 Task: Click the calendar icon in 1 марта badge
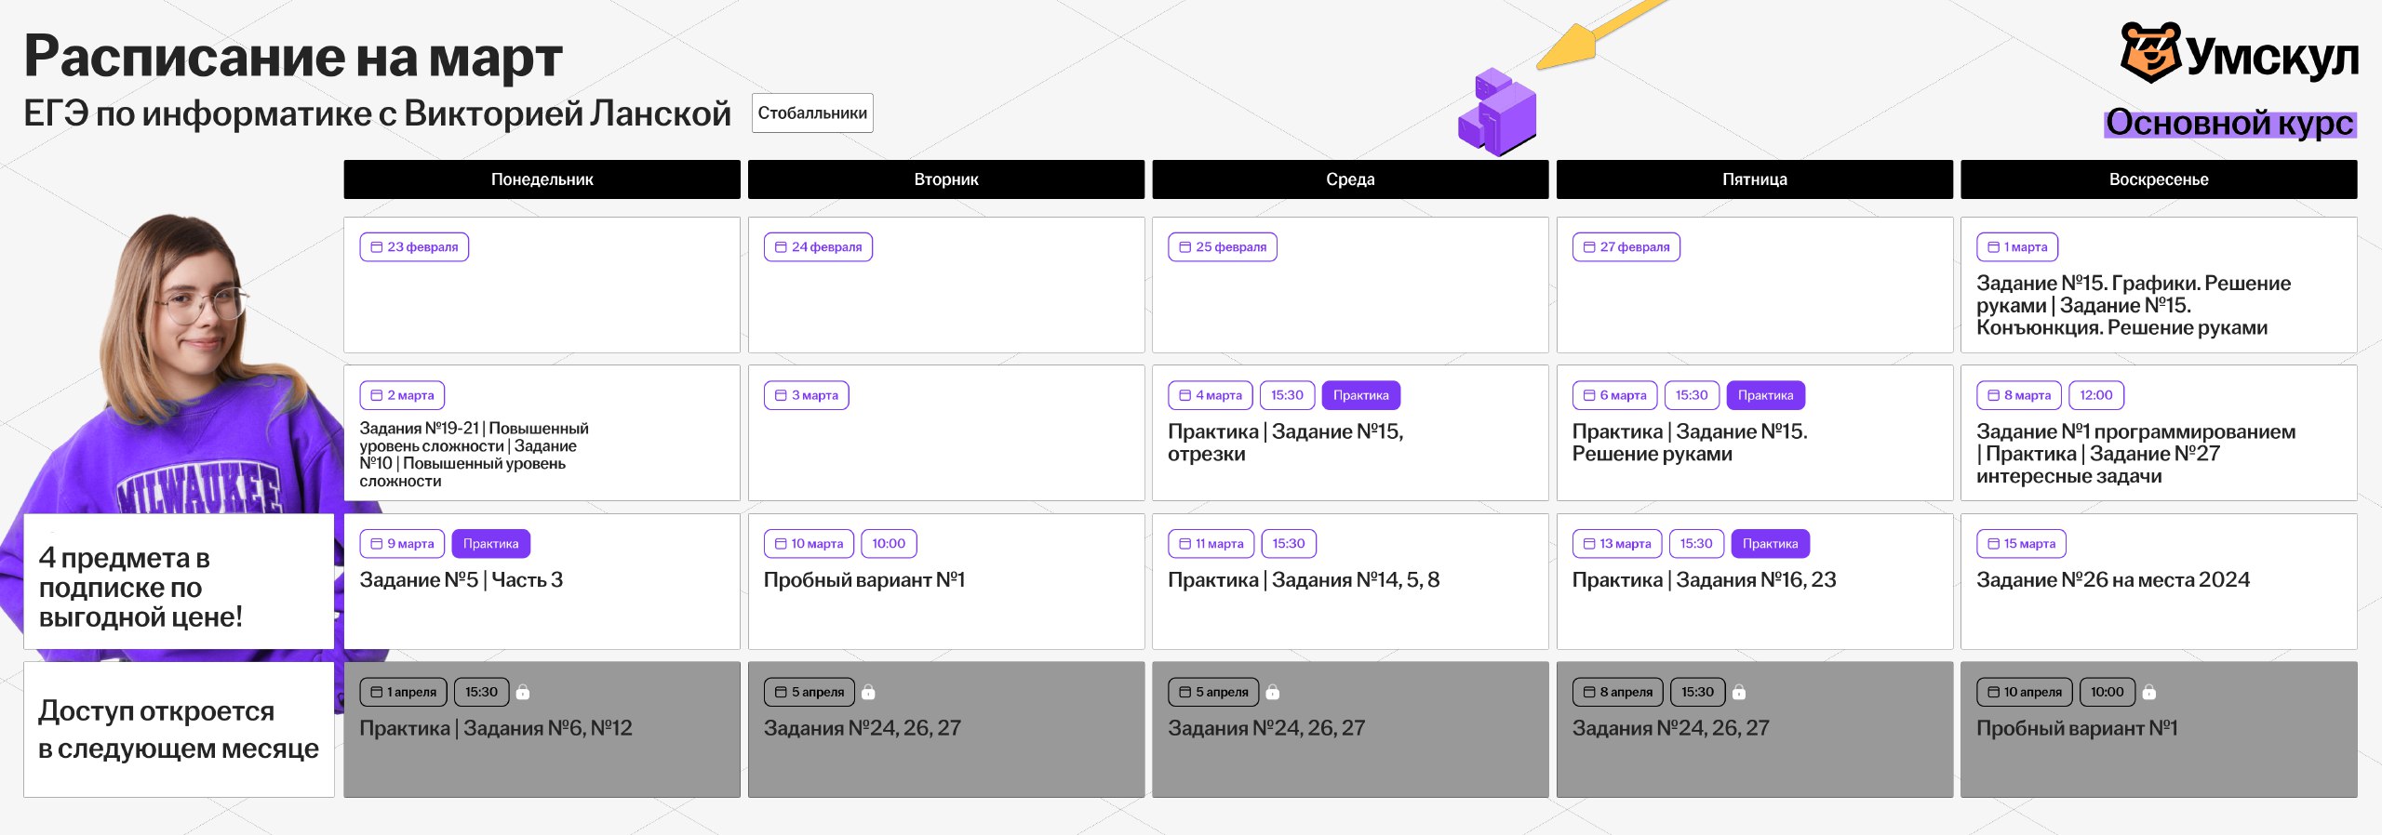pos(1993,247)
